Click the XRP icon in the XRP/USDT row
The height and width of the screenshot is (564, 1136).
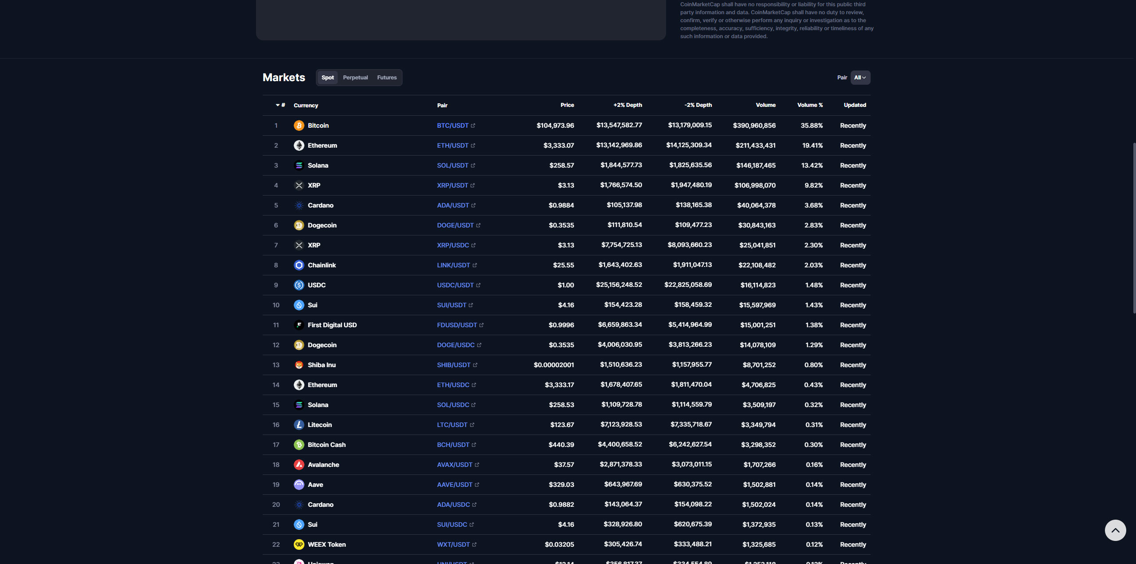point(299,185)
